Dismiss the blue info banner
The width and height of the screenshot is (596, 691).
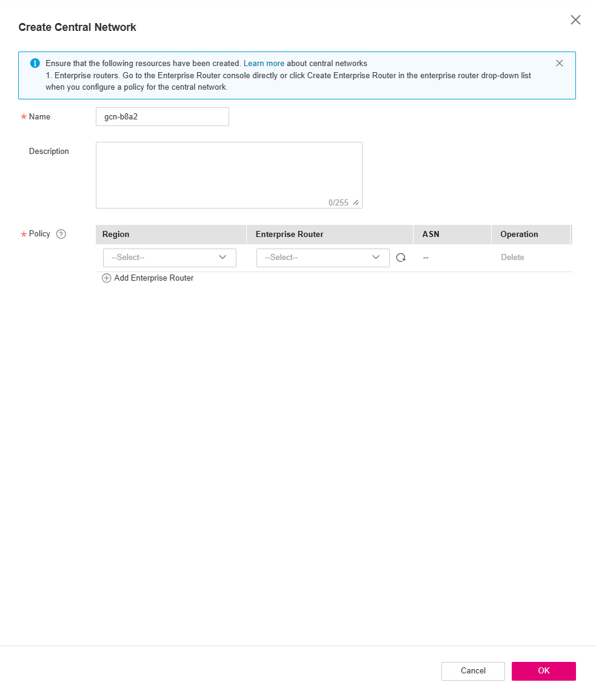[x=559, y=63]
